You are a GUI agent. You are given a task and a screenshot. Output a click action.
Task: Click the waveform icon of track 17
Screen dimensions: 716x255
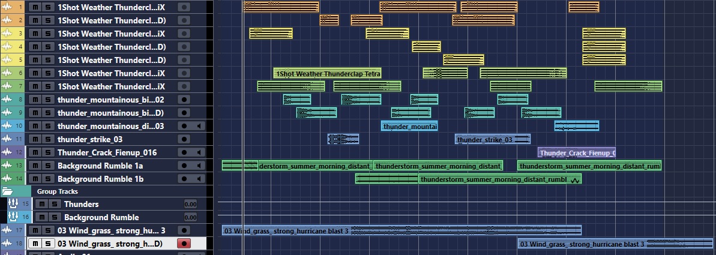tap(8, 230)
